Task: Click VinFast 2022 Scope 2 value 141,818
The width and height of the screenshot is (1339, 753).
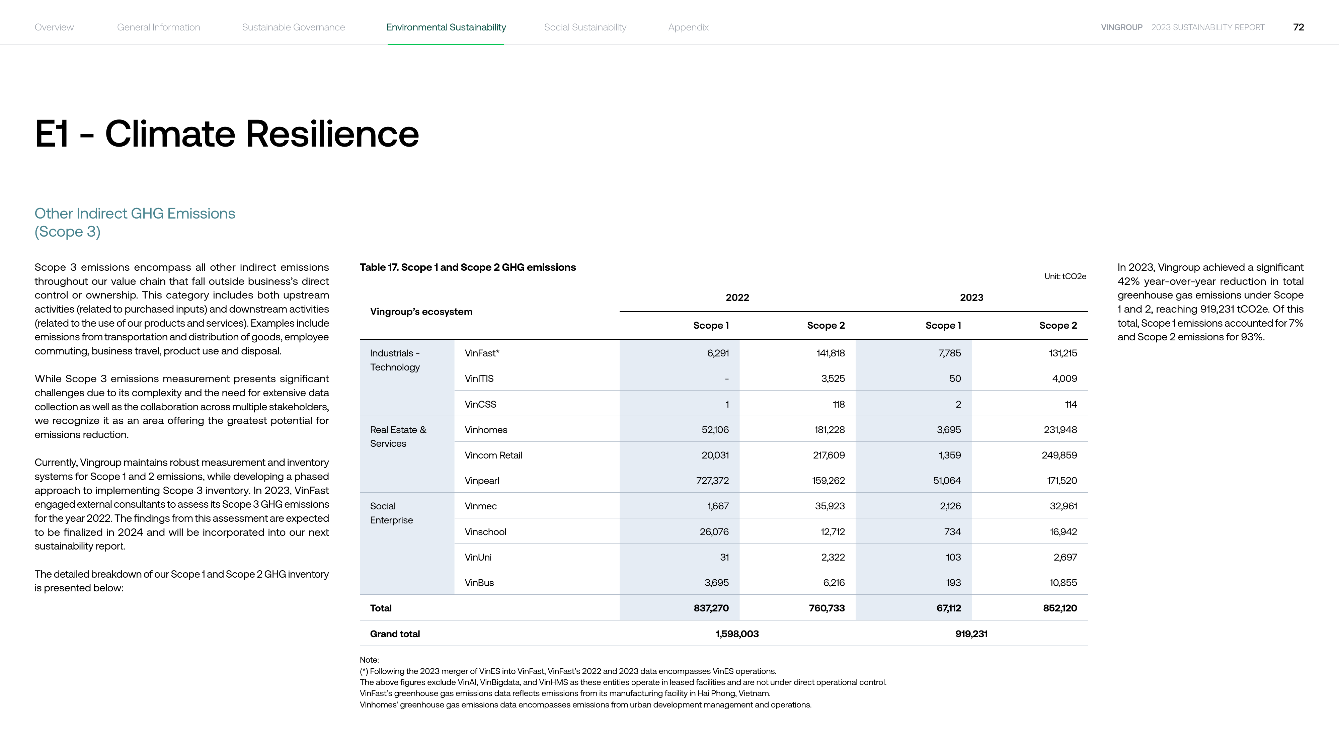Action: point(831,353)
